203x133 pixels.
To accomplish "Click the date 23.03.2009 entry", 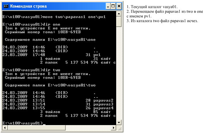I will 15,55.
